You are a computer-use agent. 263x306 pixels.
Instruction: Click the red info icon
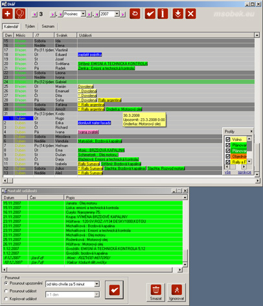pos(163,14)
